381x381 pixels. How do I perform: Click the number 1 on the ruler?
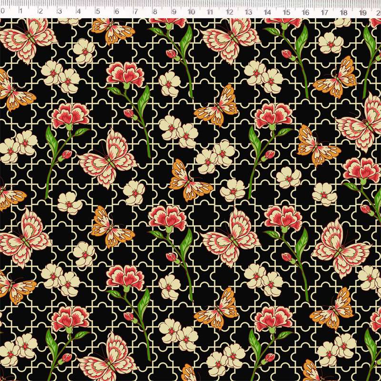[21, 12]
